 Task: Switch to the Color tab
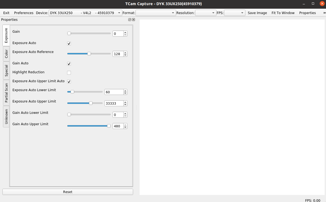click(6, 54)
